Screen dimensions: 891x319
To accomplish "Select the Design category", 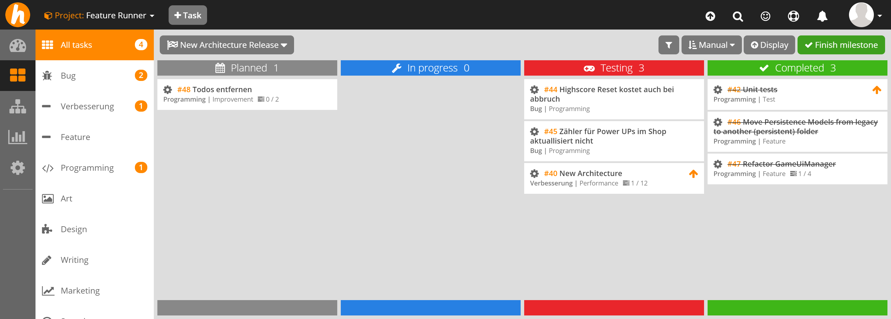I will coord(94,229).
